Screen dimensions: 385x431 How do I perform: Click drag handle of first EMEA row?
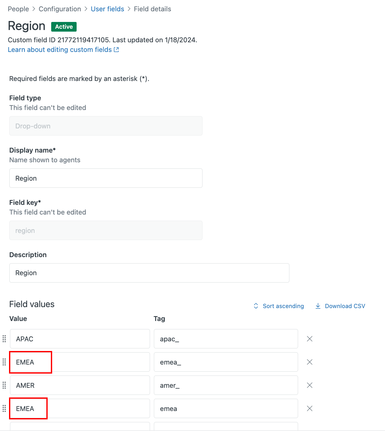pyautogui.click(x=4, y=362)
